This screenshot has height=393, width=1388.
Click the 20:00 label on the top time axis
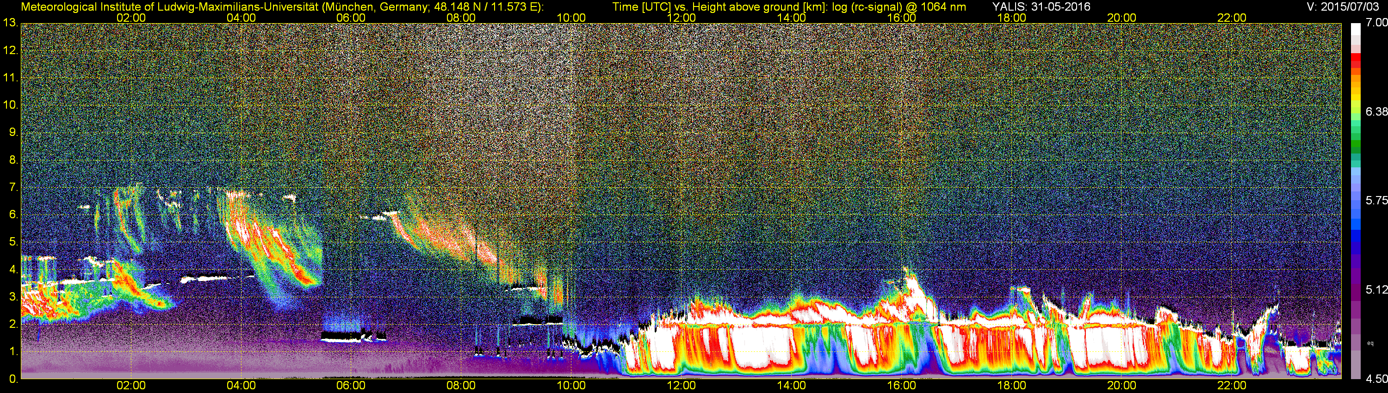tap(1122, 18)
